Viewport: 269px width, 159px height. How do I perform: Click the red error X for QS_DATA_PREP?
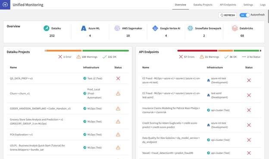118,79
